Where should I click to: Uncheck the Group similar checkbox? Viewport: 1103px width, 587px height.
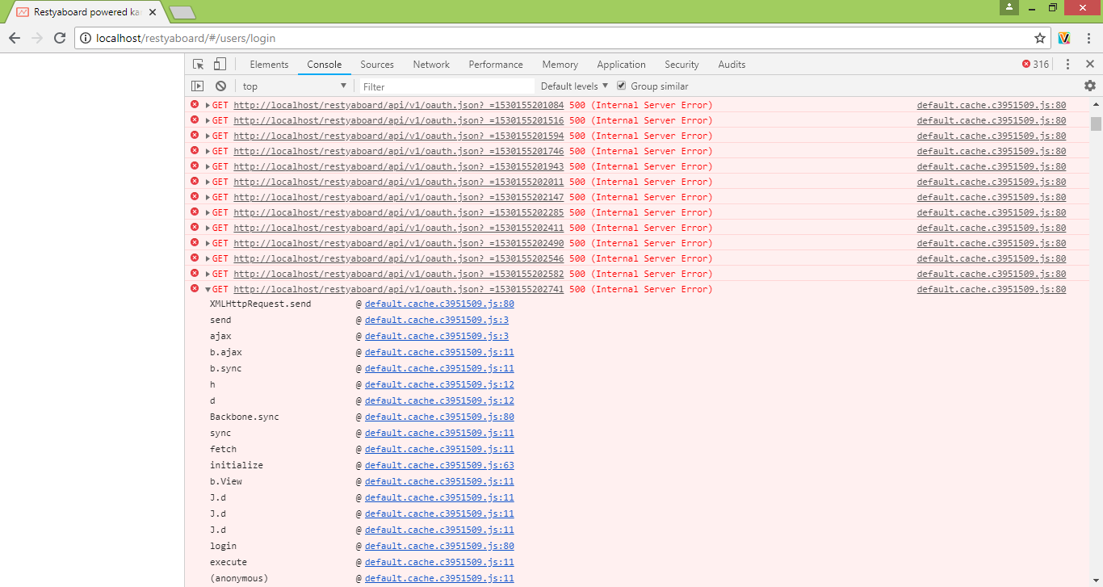[621, 86]
